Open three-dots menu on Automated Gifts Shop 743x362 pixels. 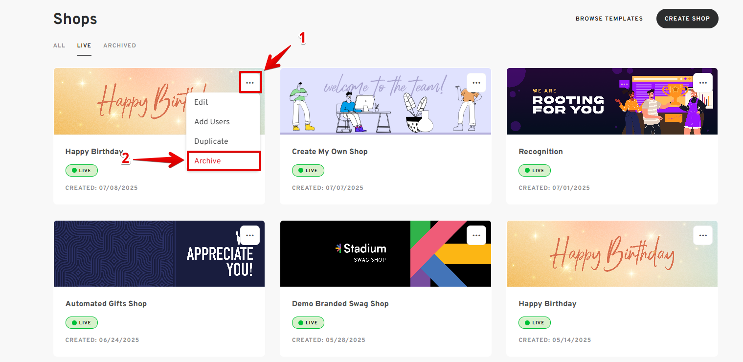click(x=250, y=235)
